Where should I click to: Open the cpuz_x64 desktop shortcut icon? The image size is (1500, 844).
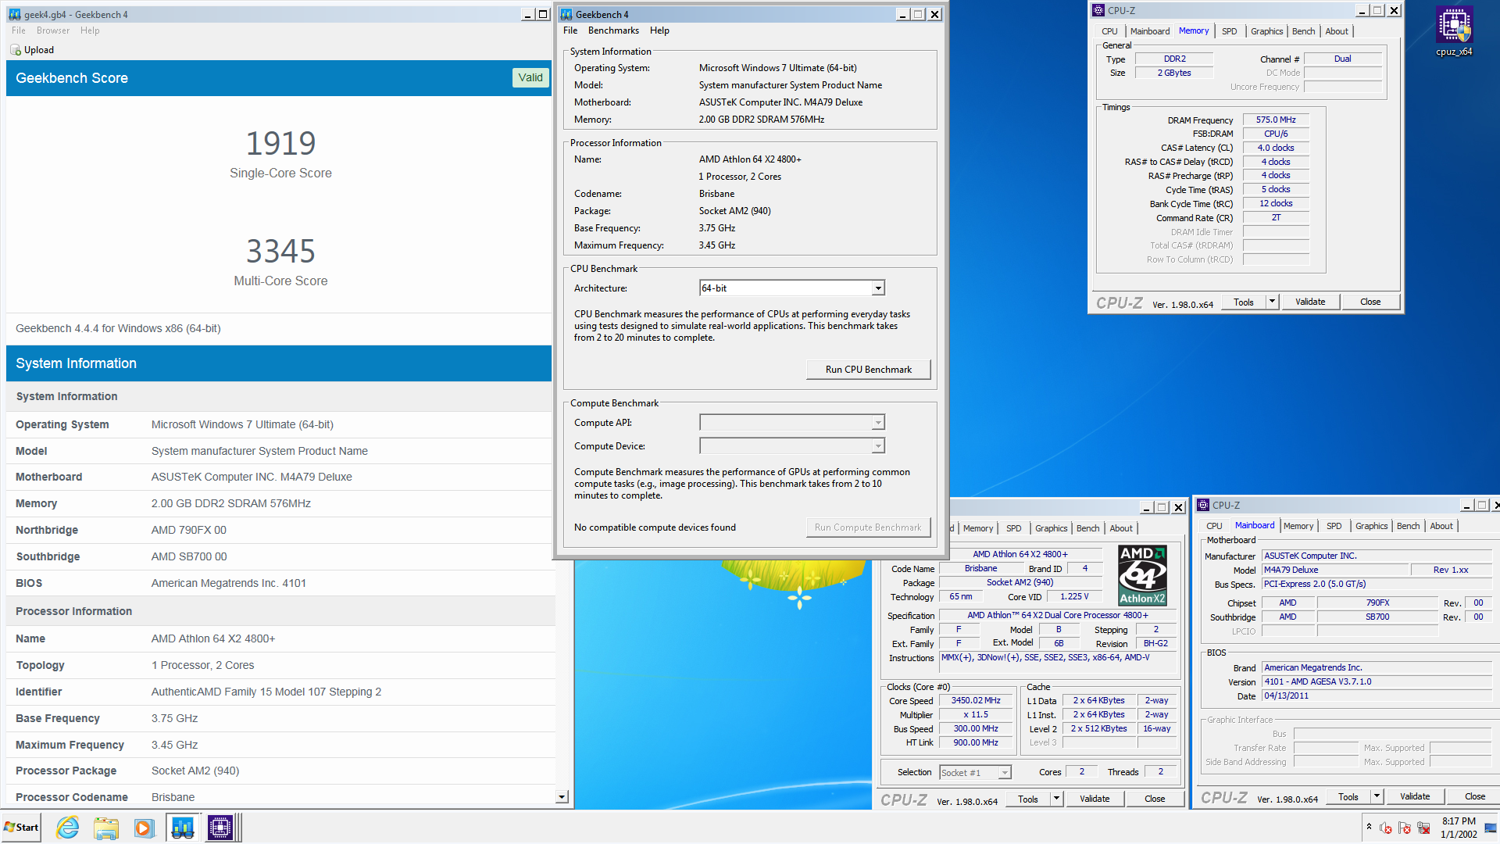pos(1454,31)
